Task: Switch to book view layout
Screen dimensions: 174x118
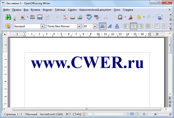Action: click(x=137, y=114)
